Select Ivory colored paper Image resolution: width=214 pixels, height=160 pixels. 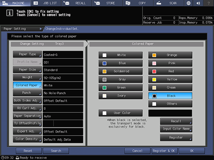[120, 96]
